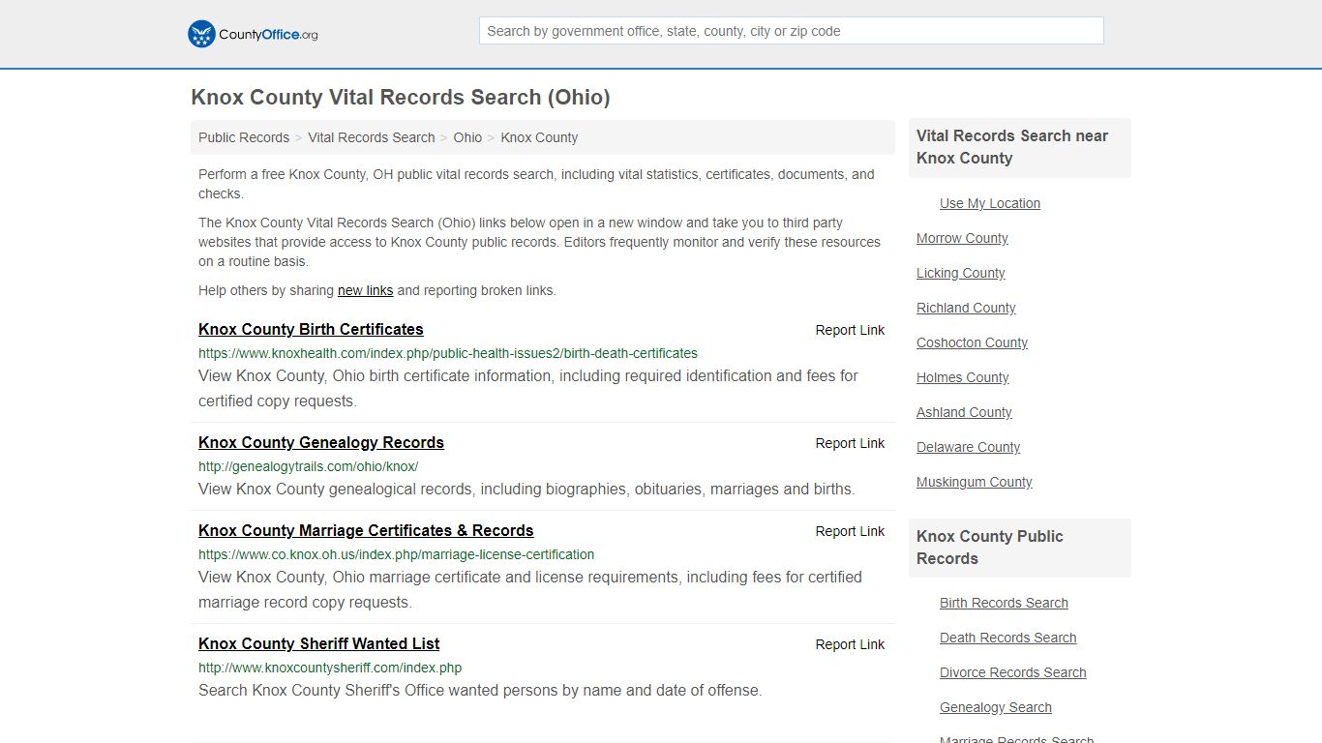1322x743 pixels.
Task: Visit co.knox.oh.us marriage-license-certification URL
Action: coord(397,554)
